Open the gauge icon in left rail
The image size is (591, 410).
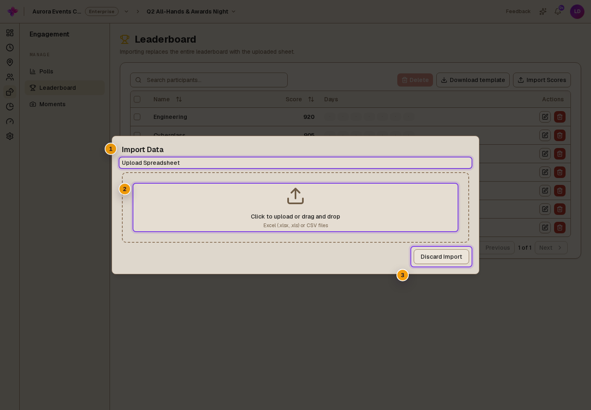pos(10,121)
